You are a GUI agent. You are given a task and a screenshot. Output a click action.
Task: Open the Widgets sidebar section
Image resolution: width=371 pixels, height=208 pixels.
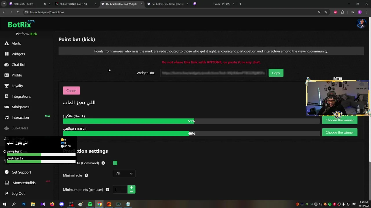(x=18, y=54)
